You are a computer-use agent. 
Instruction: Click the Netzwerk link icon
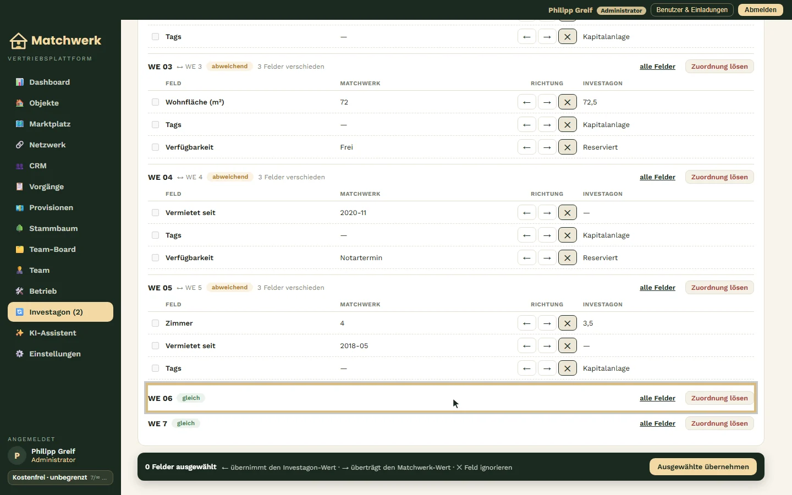[x=20, y=145]
